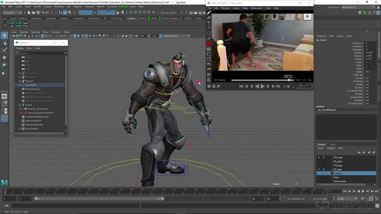The width and height of the screenshot is (381, 214).
Task: Select the arrow Select tool in Maya toolbox
Action: click(x=4, y=36)
